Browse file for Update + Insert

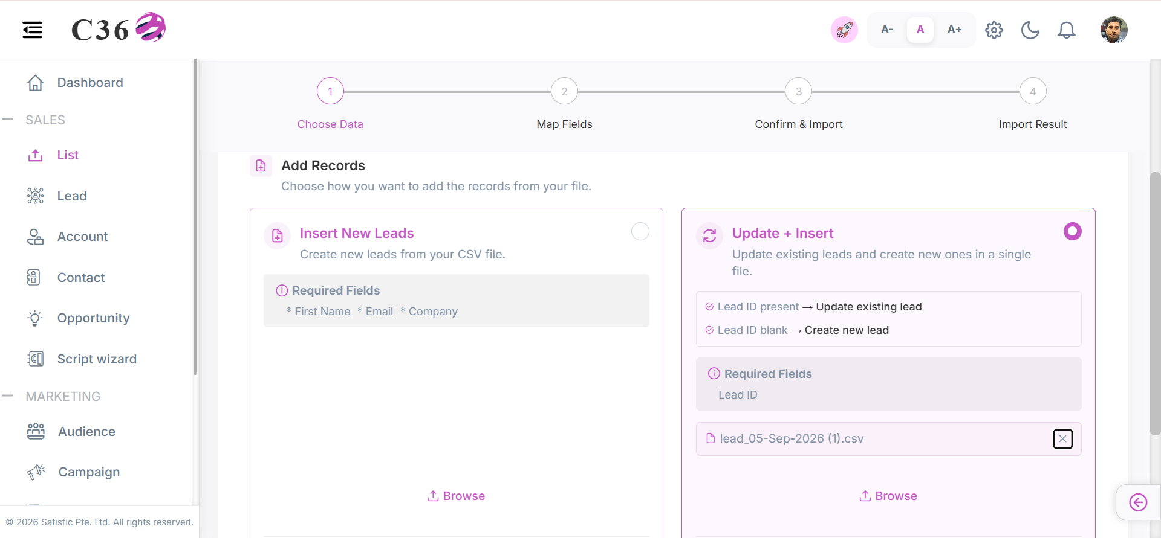[x=888, y=496]
